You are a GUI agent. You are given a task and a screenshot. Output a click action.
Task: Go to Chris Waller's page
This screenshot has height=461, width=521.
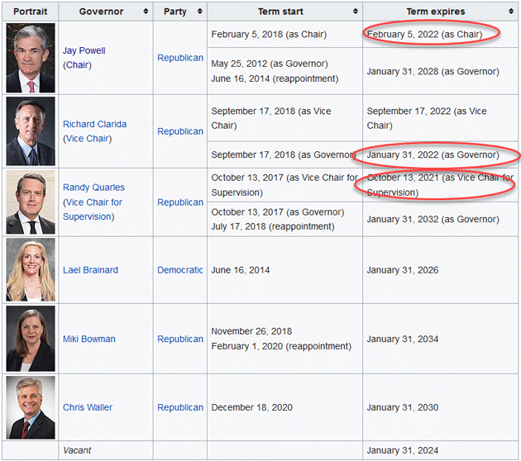(88, 407)
